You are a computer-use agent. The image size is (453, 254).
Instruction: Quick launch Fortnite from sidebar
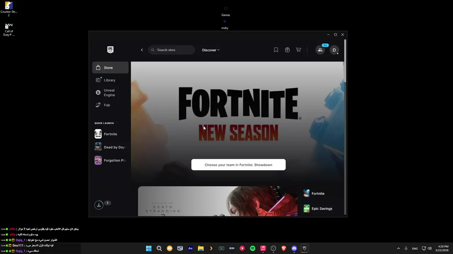click(x=110, y=134)
